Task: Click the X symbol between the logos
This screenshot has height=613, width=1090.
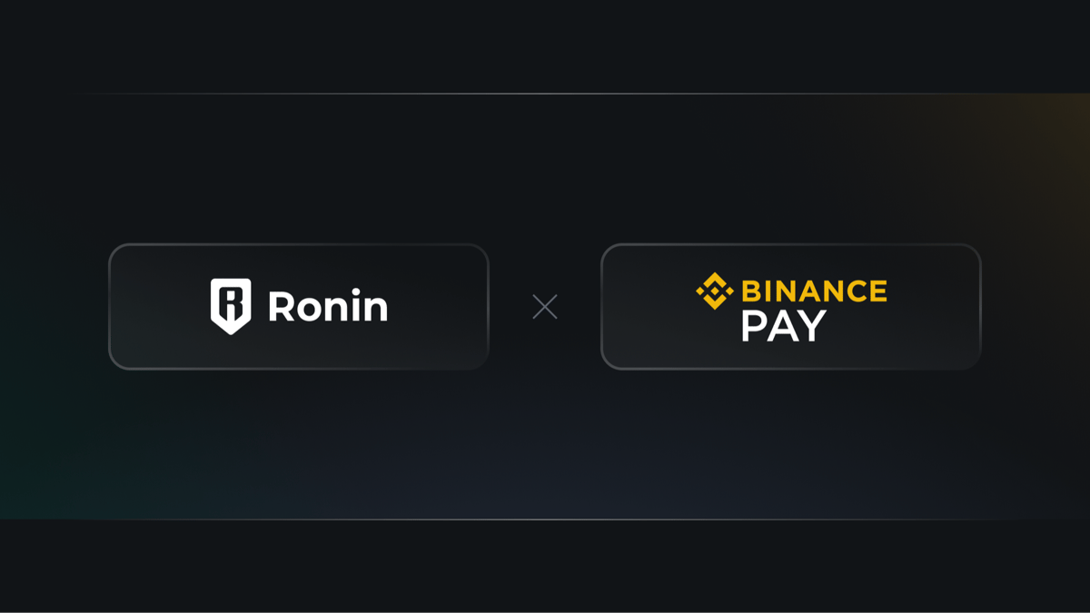Action: 545,307
